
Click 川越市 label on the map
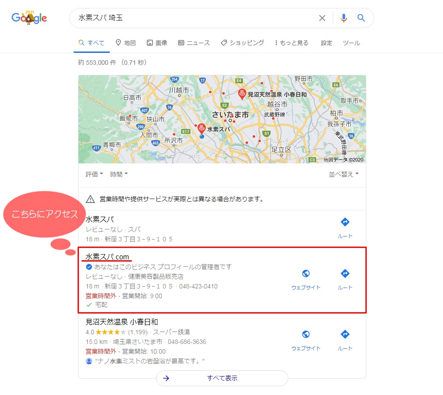(x=179, y=90)
